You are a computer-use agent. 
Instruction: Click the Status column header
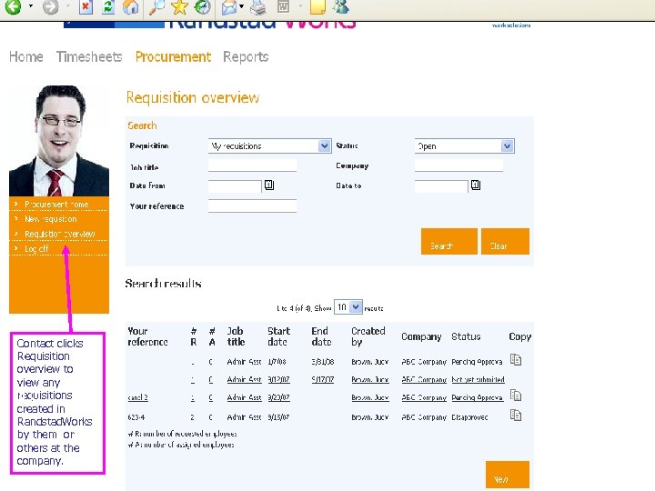466,336
